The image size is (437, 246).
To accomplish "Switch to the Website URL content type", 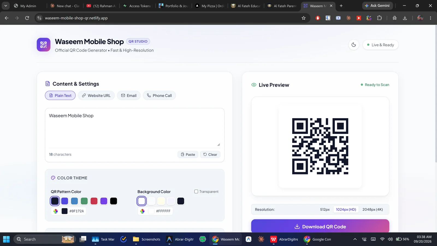I will pos(96,95).
